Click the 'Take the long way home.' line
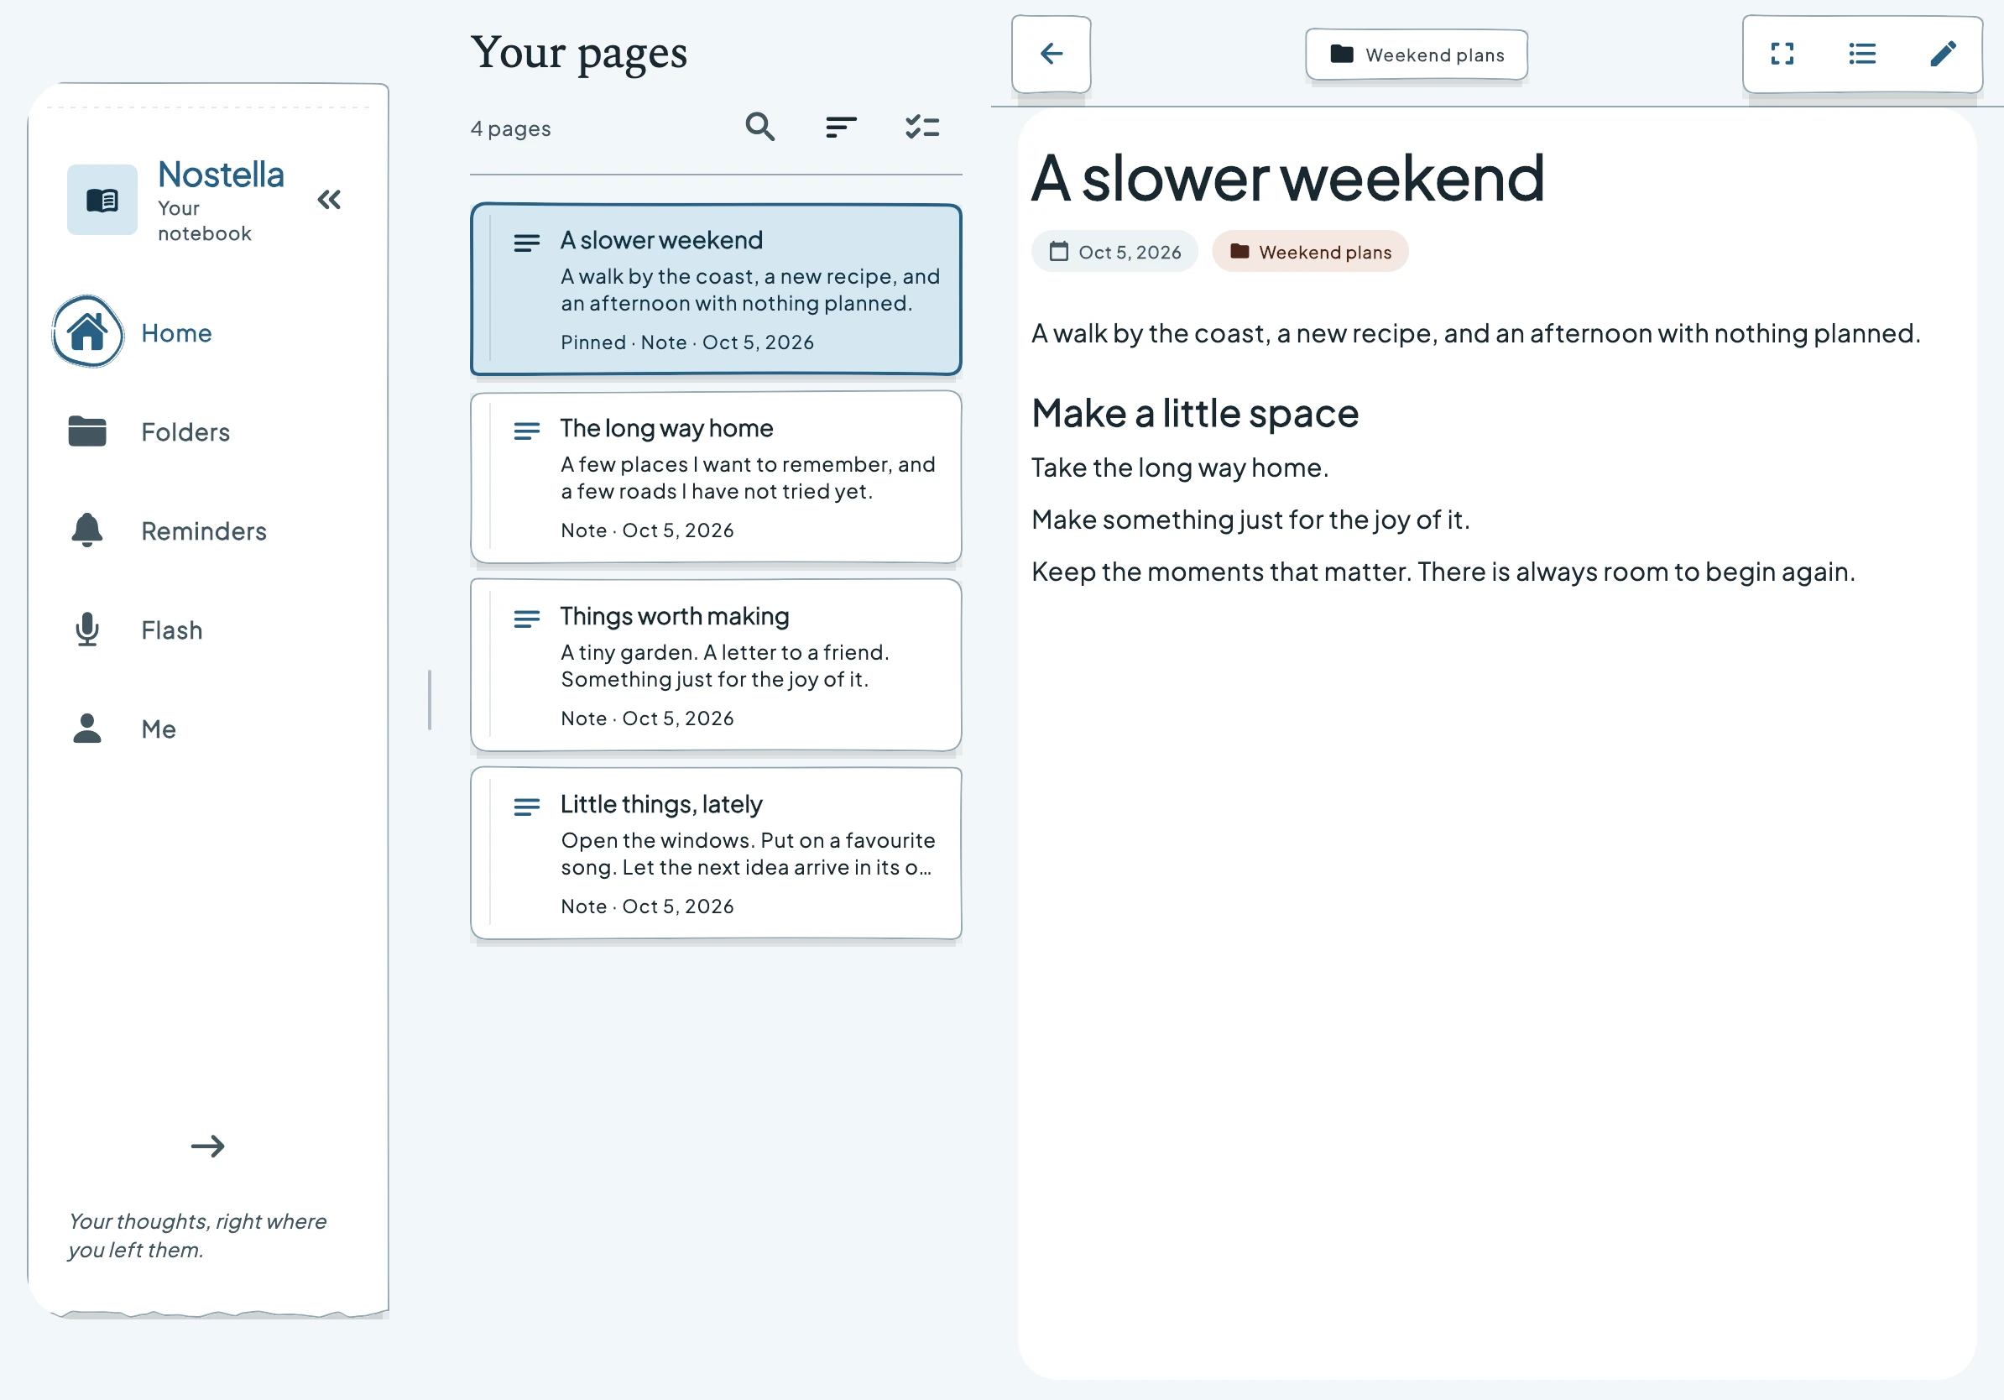Image resolution: width=2004 pixels, height=1400 pixels. (1180, 468)
